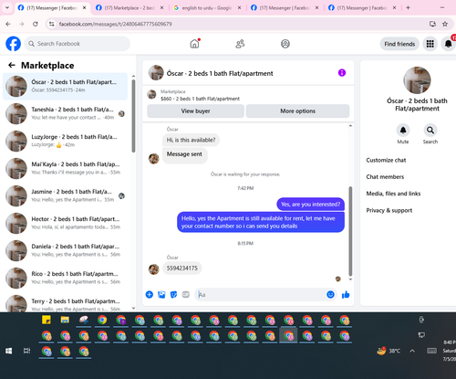This screenshot has width=456, height=379.
Task: Open more actions plus icon in composer
Action: tap(150, 294)
